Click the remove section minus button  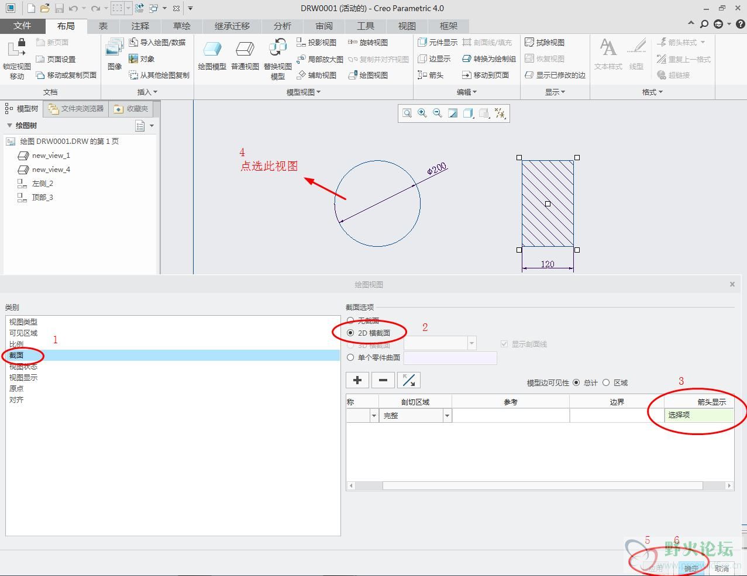(383, 380)
